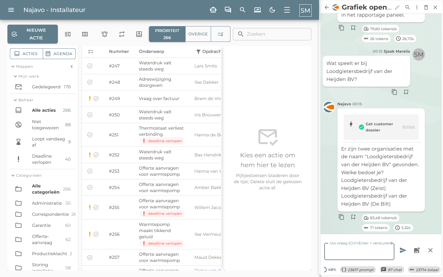Image resolution: width=443 pixels, height=277 pixels.
Task: Mark action #257 as complete
Action: point(90,257)
